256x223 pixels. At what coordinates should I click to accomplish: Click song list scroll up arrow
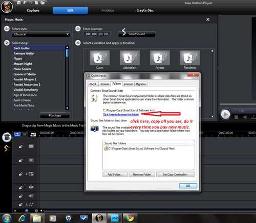coord(67,47)
